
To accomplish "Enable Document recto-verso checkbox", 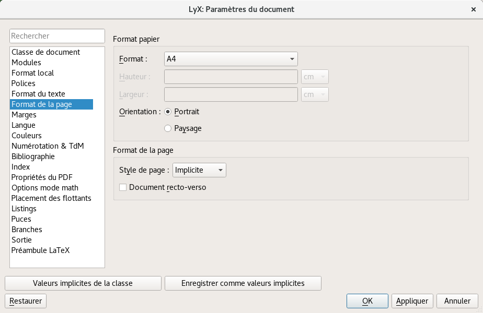I will 123,187.
